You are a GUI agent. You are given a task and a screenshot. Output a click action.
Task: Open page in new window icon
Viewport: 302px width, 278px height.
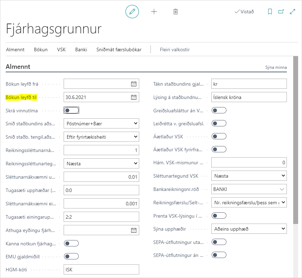tap(281, 12)
